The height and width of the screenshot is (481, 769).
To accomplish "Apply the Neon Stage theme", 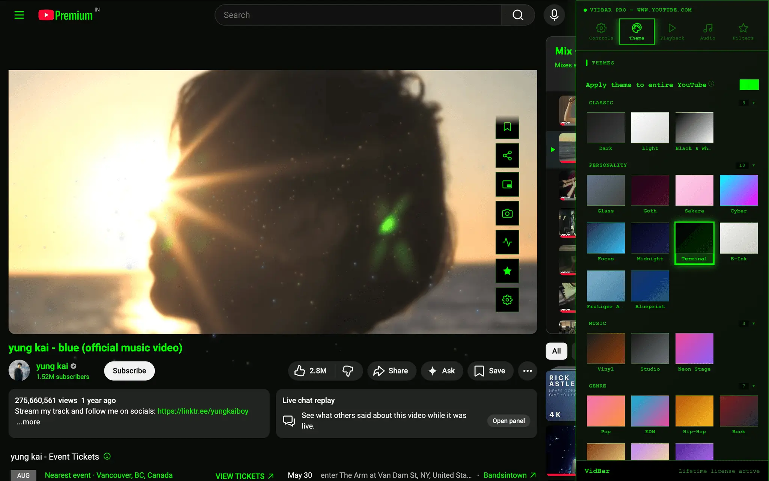I will 694,352.
